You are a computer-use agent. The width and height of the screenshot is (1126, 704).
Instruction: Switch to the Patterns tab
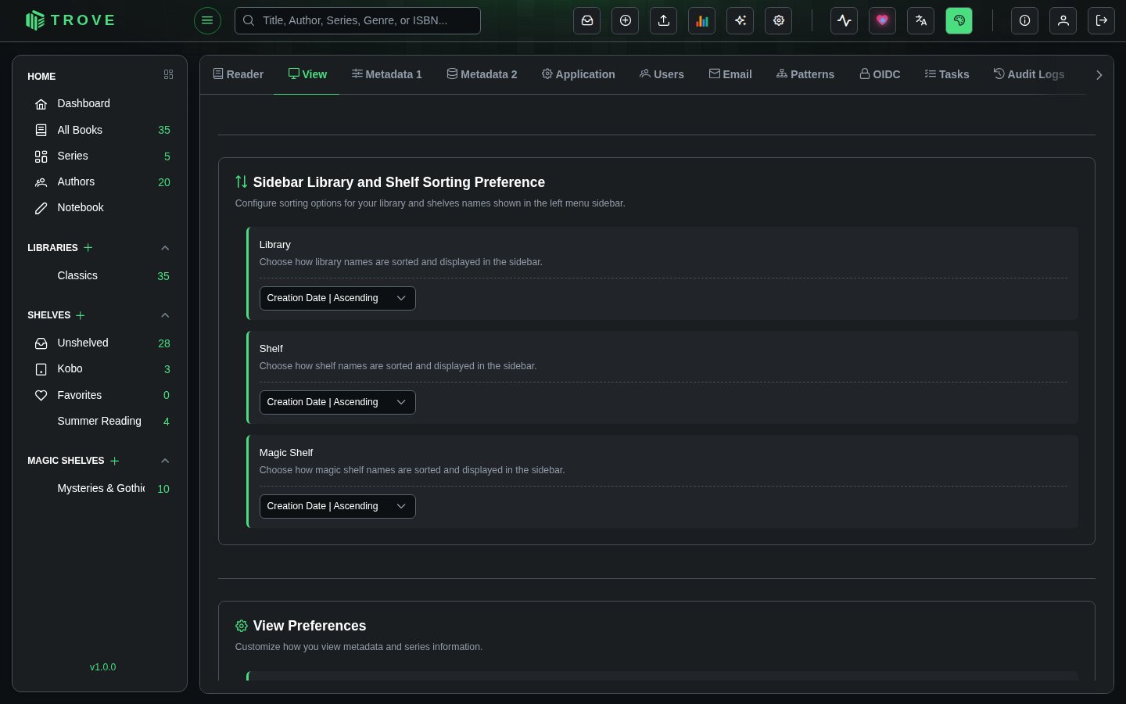805,74
